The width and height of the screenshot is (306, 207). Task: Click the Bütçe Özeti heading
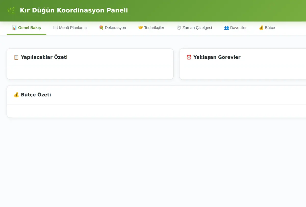click(x=36, y=95)
